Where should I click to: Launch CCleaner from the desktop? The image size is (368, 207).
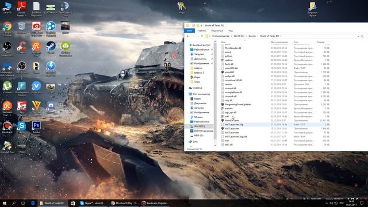pos(22,48)
